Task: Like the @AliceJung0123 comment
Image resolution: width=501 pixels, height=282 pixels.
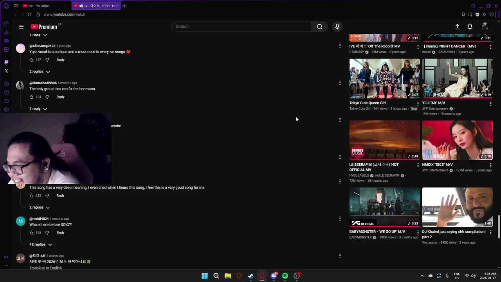Action: [x=32, y=60]
